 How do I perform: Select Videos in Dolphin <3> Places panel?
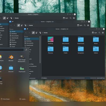pos(16,45)
